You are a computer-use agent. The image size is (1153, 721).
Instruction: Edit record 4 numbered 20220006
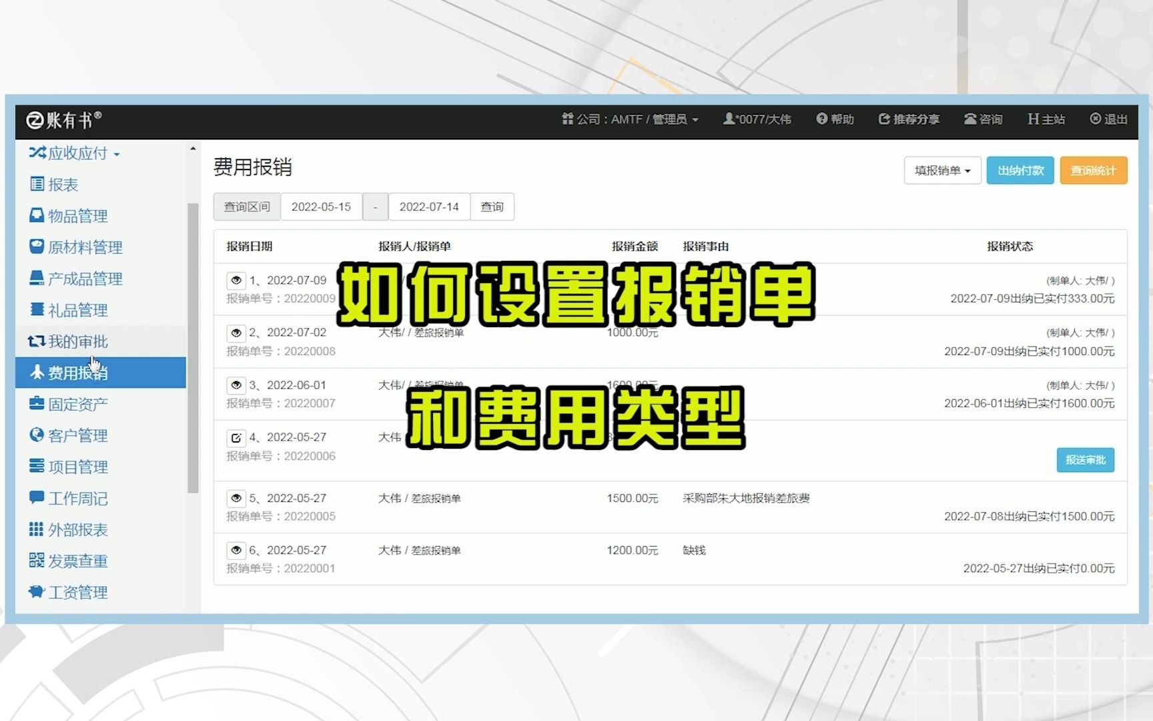coord(236,438)
